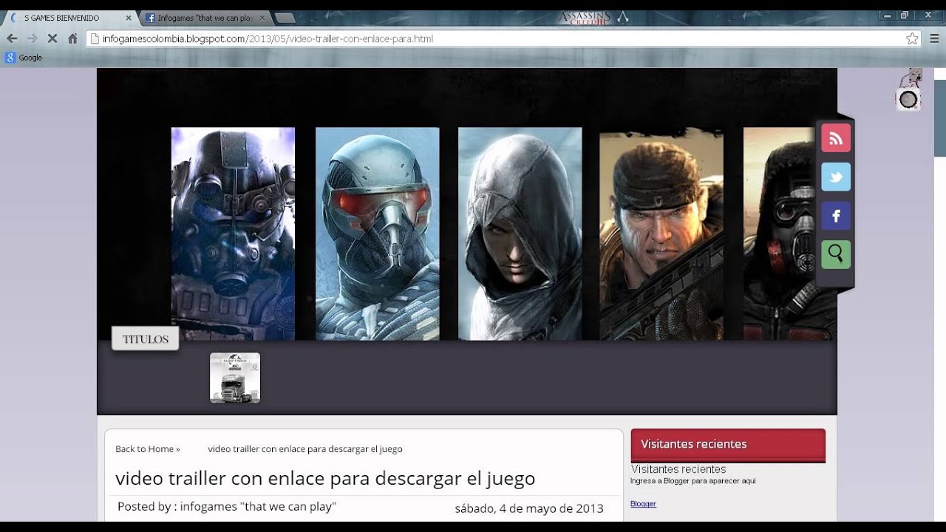Click the Blogger link in sidebar

click(643, 504)
